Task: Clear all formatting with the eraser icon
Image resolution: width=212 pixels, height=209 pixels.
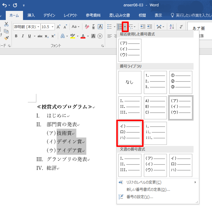Action: coord(87,27)
